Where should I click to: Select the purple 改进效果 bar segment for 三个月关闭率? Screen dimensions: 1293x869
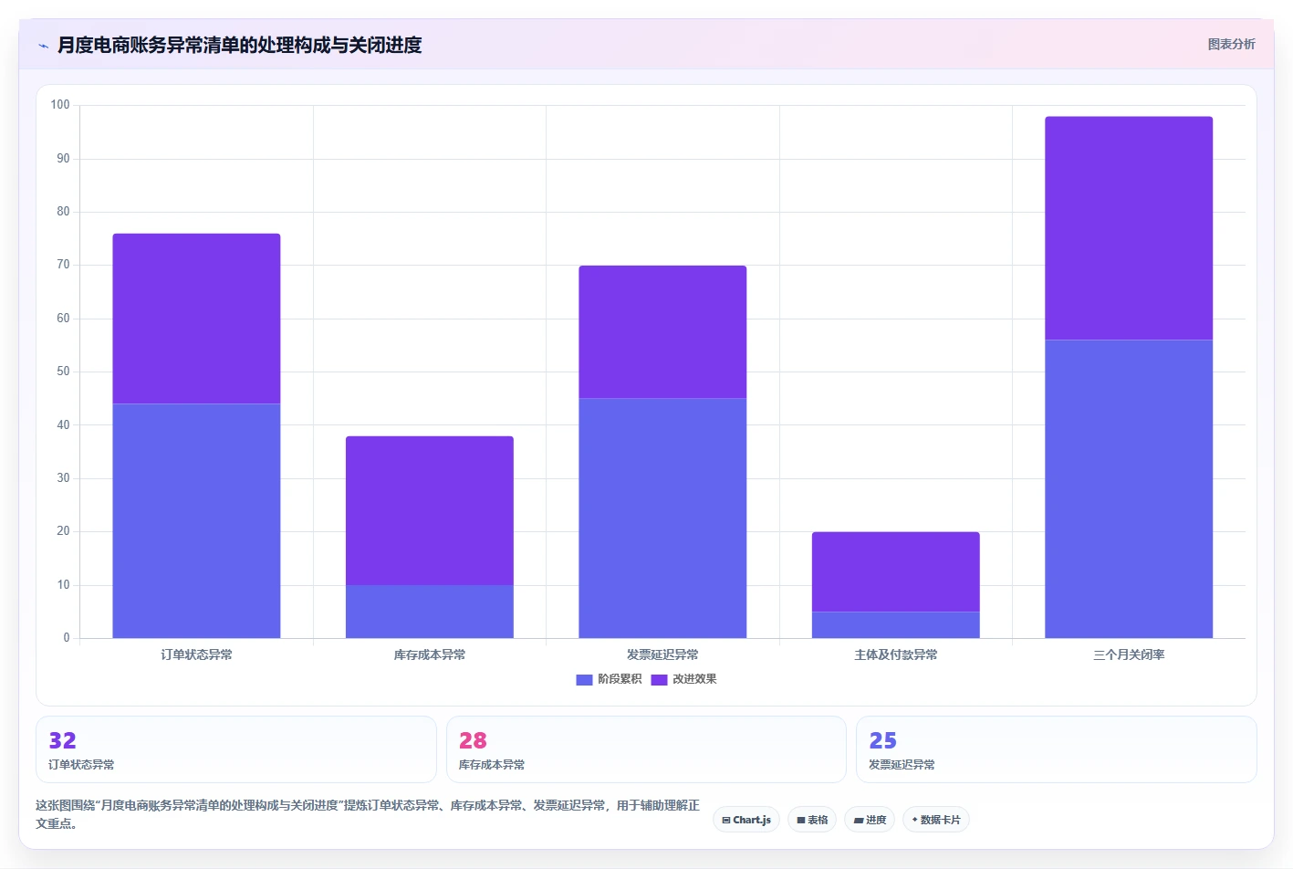pos(1129,228)
